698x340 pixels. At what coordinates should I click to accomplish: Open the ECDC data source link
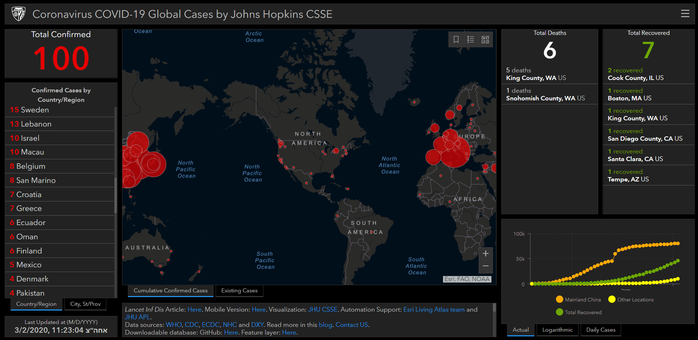pyautogui.click(x=211, y=325)
